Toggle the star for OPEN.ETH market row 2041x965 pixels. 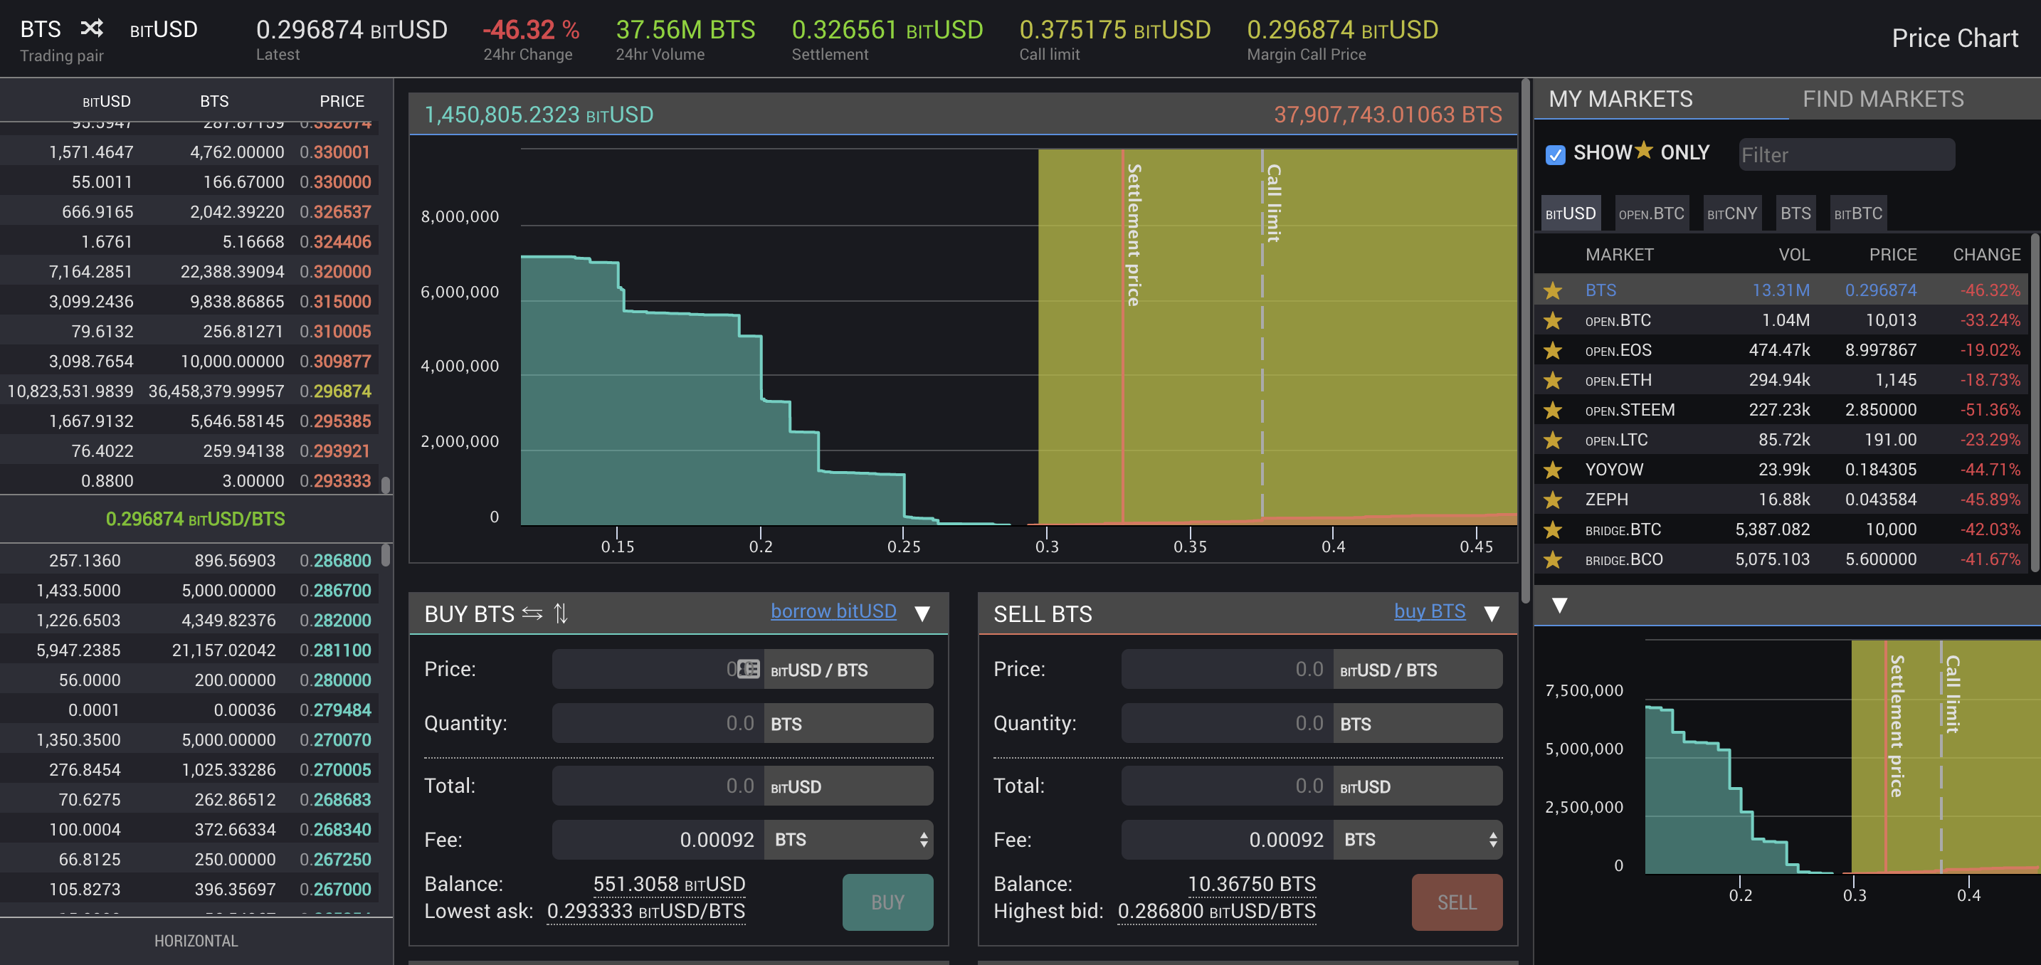coord(1553,380)
